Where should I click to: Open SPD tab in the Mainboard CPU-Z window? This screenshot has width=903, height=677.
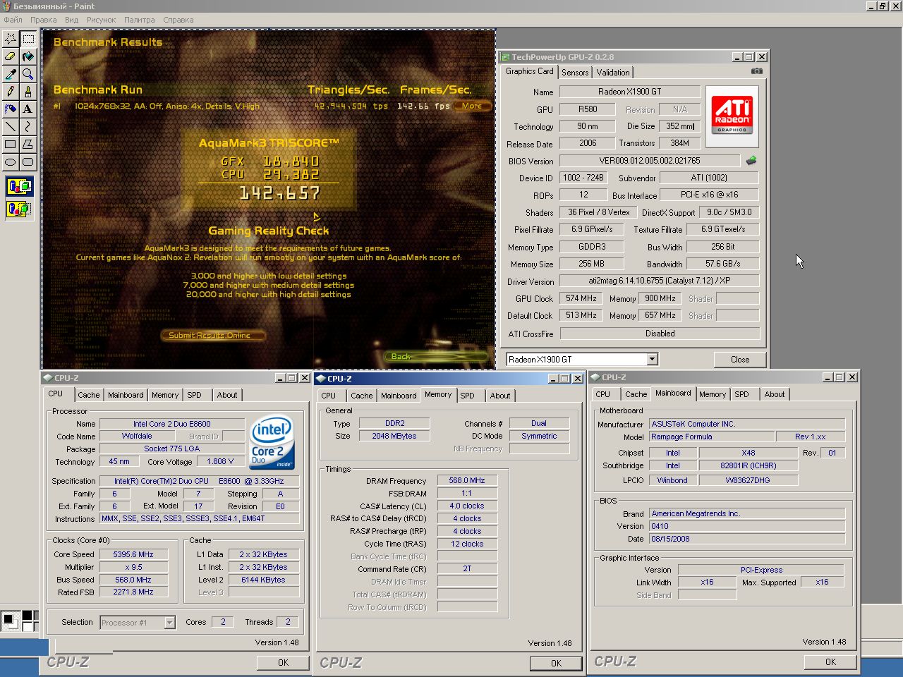point(741,394)
